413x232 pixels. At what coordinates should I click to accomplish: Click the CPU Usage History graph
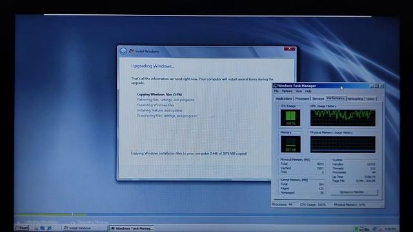pyautogui.click(x=343, y=118)
